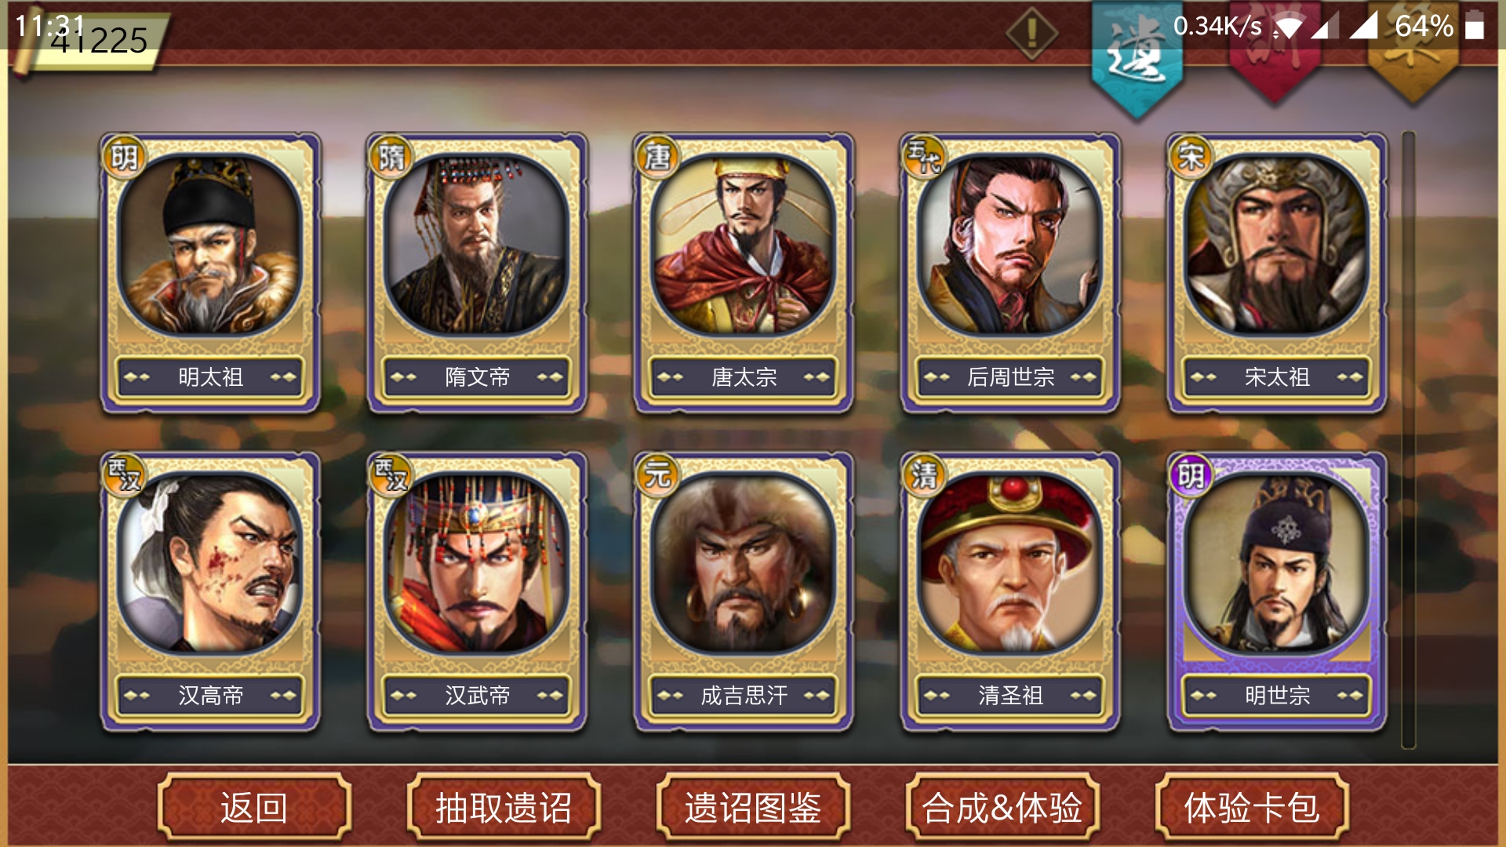Click the 抽取遗诏 draw button
Viewport: 1506px width, 847px height.
point(504,807)
